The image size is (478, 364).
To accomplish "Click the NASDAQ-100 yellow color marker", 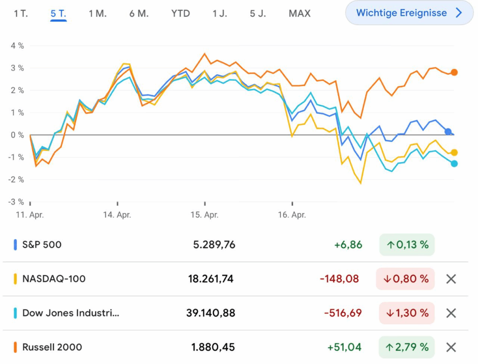I will coord(15,279).
